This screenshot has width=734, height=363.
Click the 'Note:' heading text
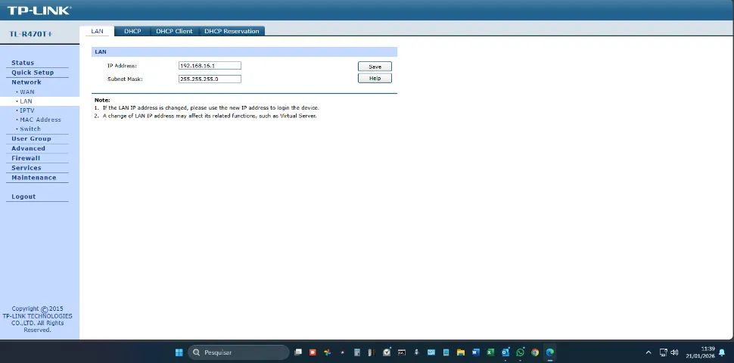coord(102,100)
